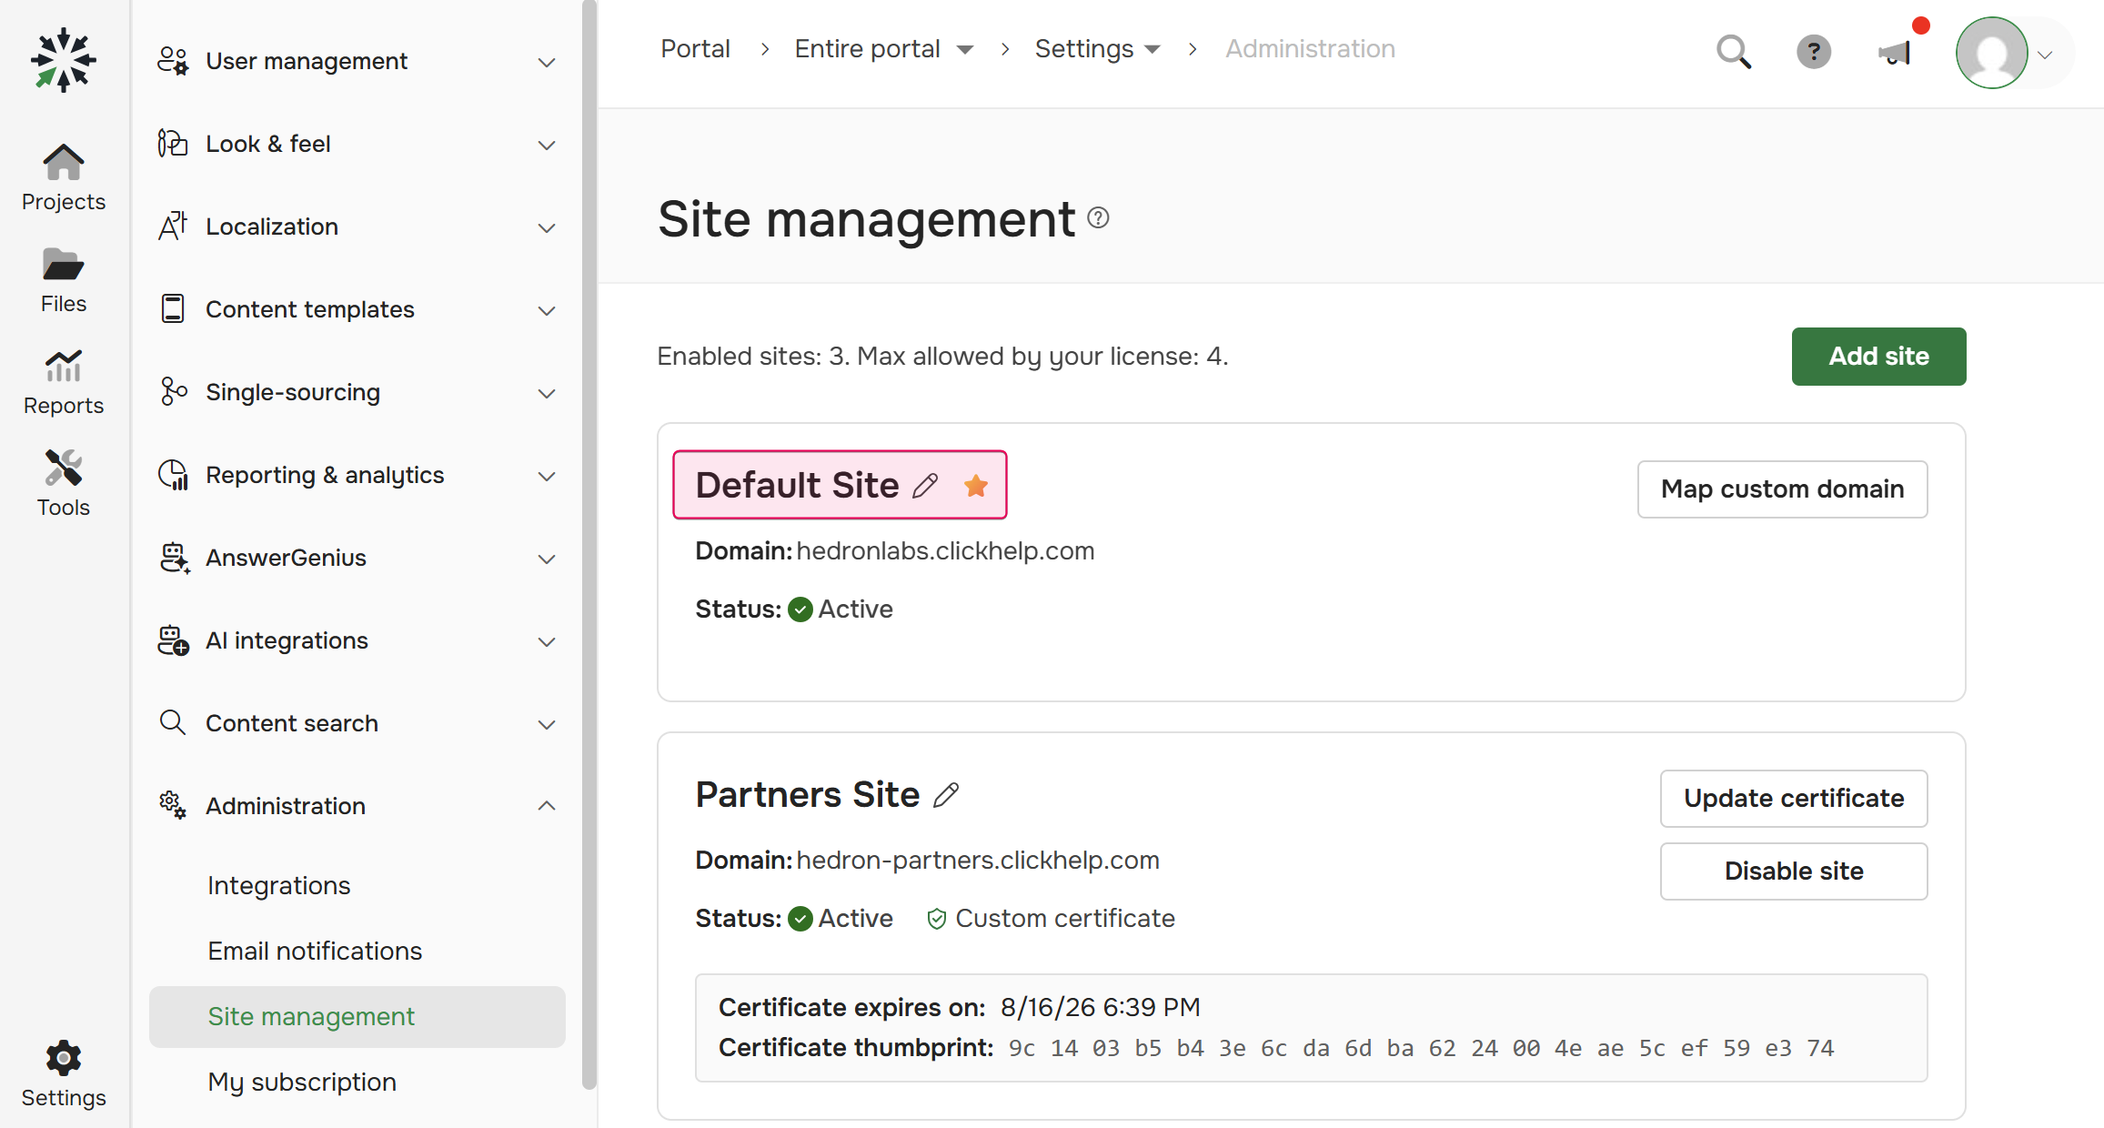Open Reports from the left rail
2104x1128 pixels.
(x=64, y=382)
